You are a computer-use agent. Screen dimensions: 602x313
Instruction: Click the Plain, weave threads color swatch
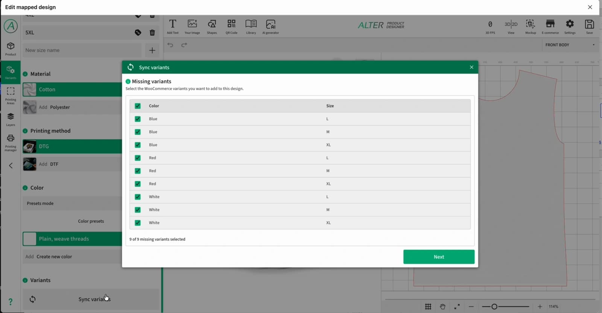(x=29, y=239)
